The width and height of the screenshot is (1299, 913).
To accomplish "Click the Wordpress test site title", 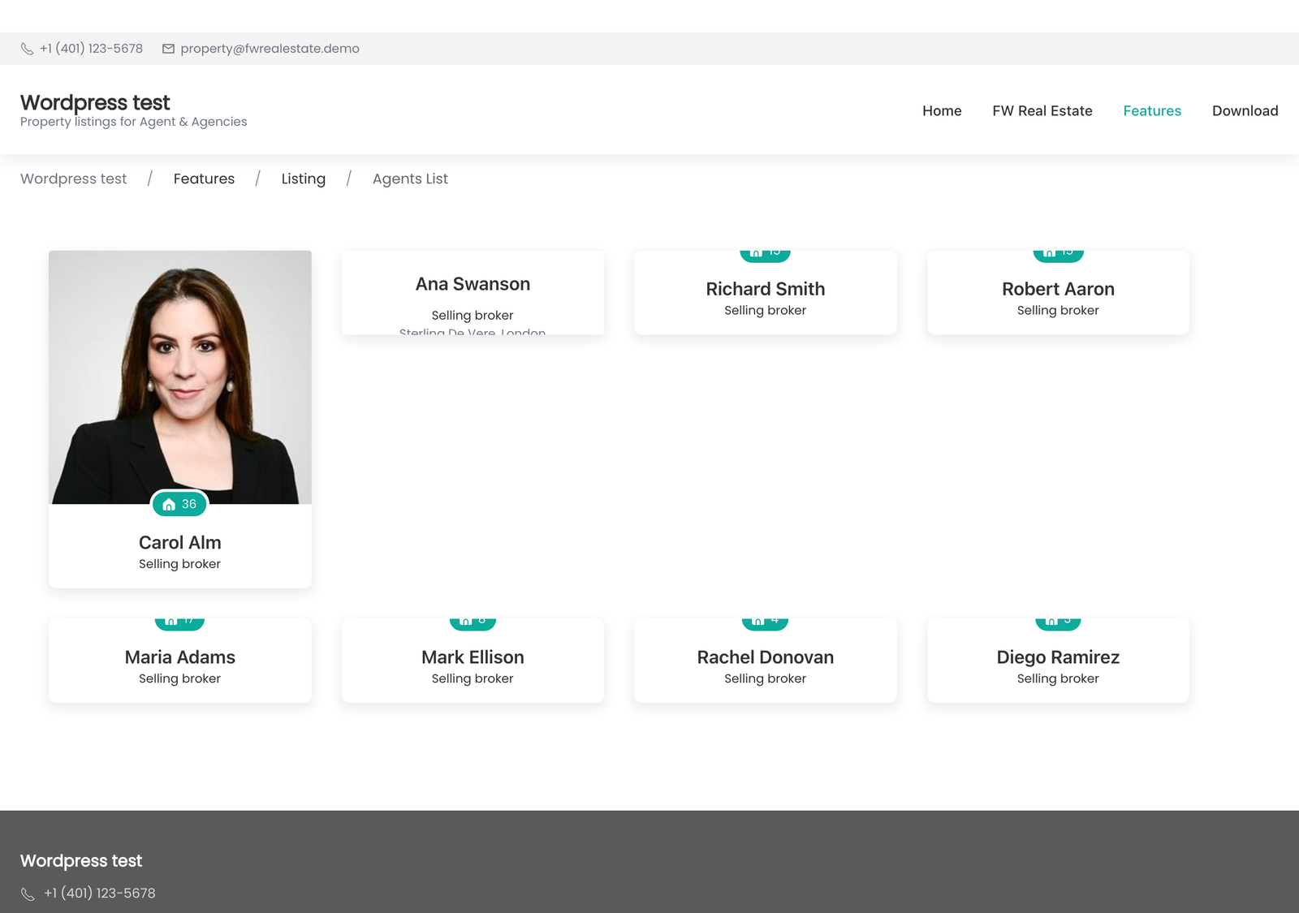I will click(x=95, y=102).
